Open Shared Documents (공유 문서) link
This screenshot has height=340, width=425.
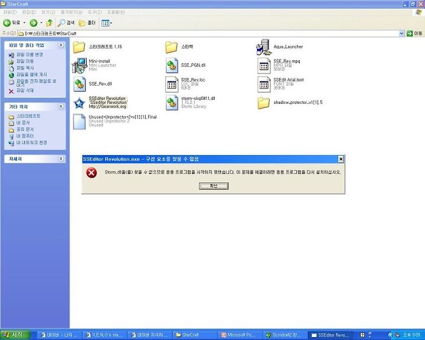(25, 129)
